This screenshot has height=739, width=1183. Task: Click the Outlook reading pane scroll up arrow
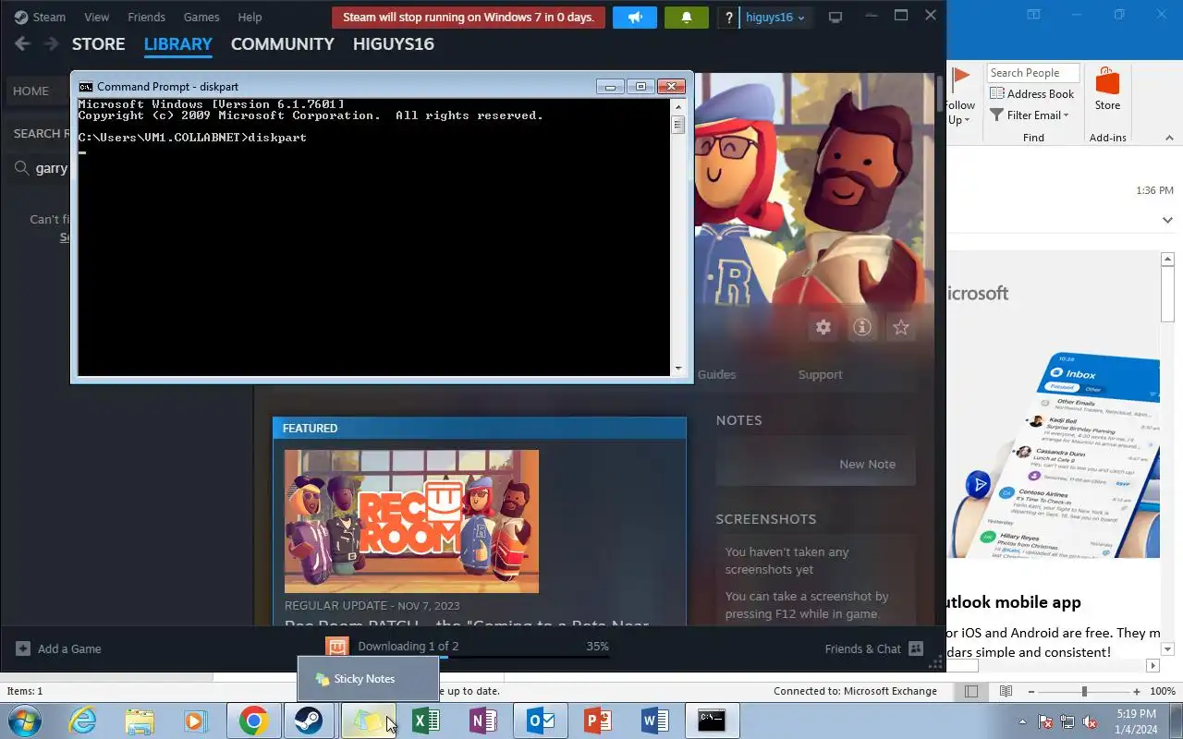click(1167, 260)
